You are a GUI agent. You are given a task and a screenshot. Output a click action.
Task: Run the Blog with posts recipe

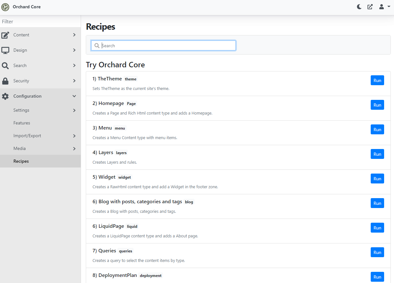point(377,203)
